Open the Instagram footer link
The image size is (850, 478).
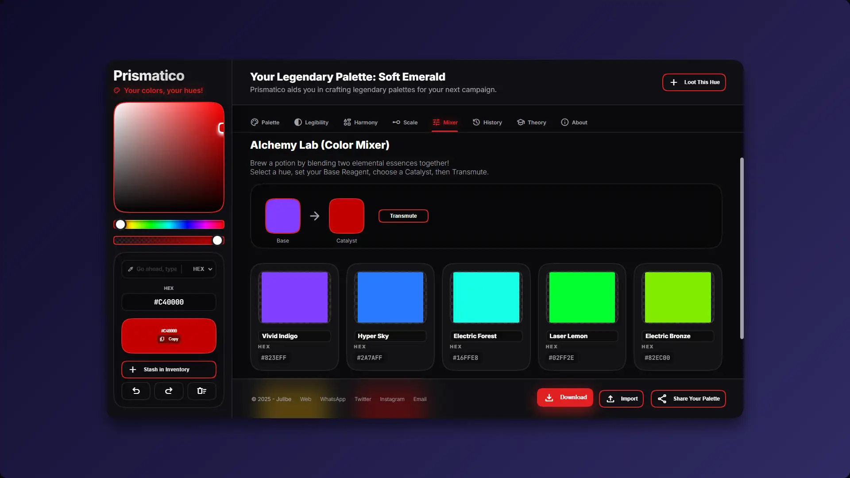pos(392,399)
